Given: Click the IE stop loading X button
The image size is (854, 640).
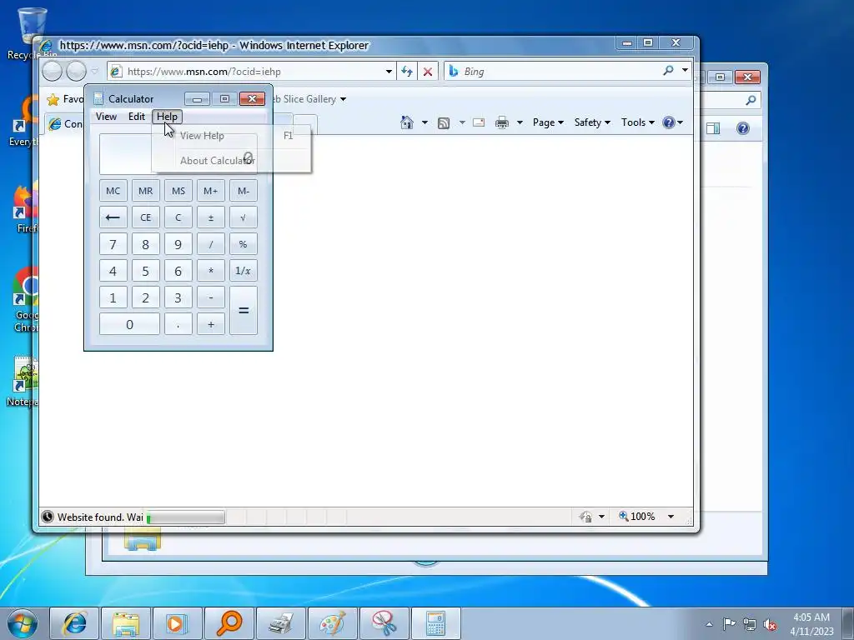Looking at the screenshot, I should point(428,72).
